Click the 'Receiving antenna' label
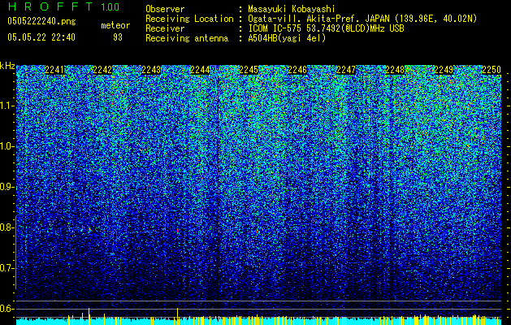 [187, 38]
